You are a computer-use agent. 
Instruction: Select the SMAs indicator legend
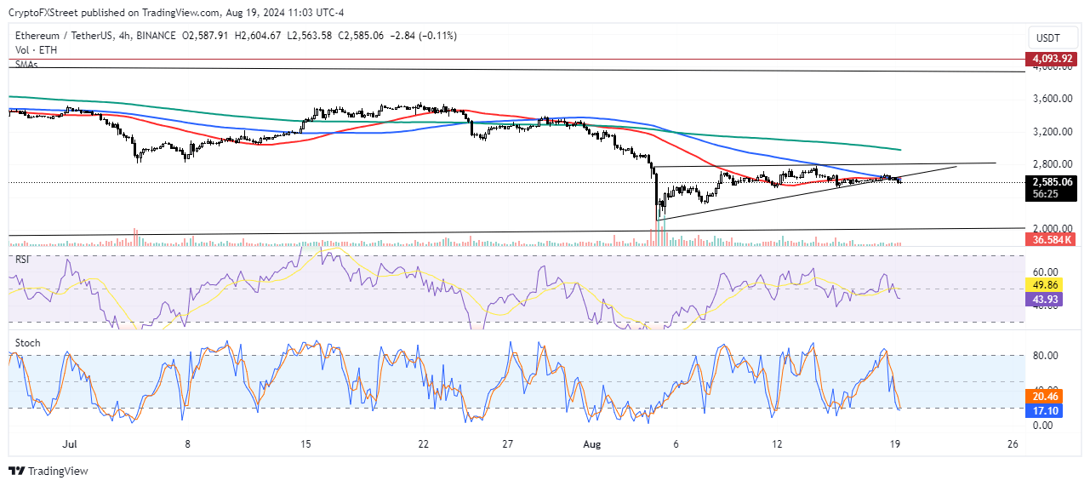tap(27, 64)
